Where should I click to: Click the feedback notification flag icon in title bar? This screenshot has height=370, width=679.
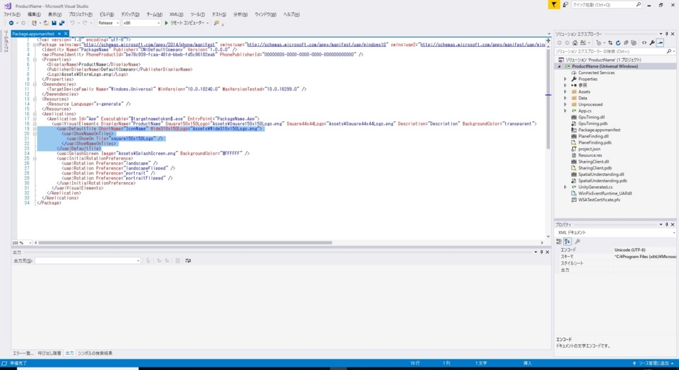coord(554,5)
